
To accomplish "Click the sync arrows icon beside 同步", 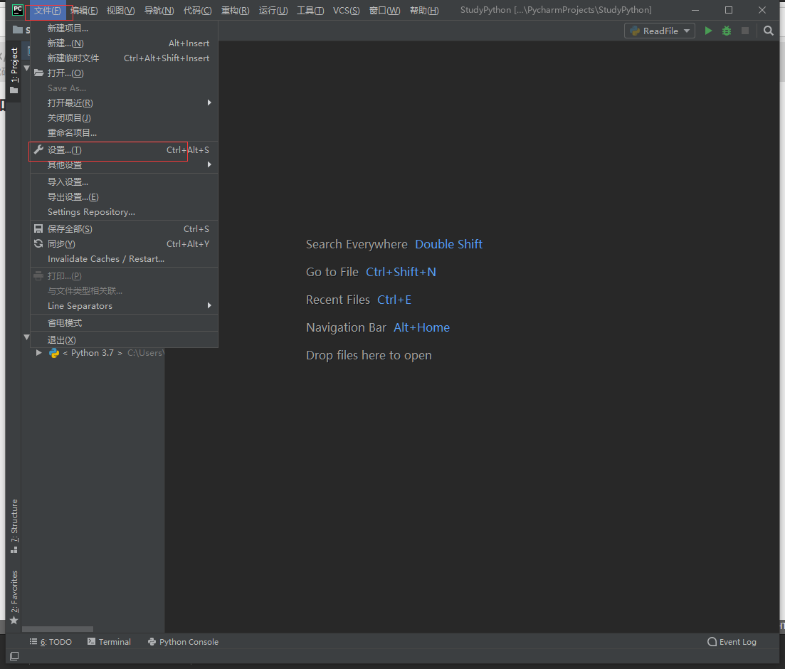I will coord(38,244).
